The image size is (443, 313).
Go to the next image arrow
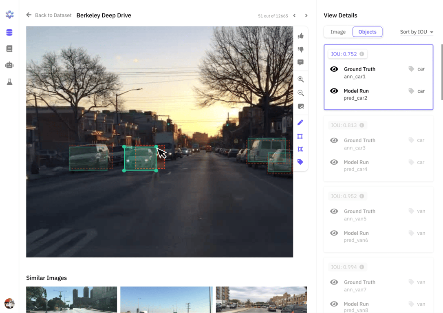click(306, 15)
